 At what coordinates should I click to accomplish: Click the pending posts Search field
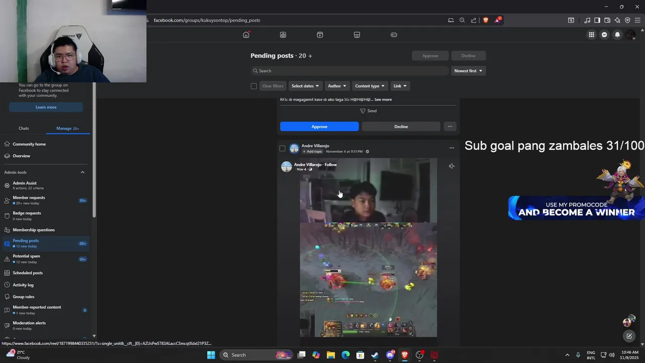point(349,71)
